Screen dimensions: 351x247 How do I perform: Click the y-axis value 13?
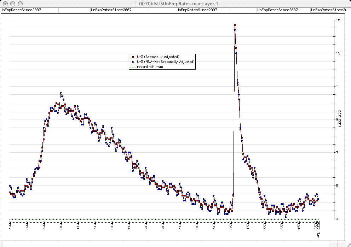[x=338, y=53]
